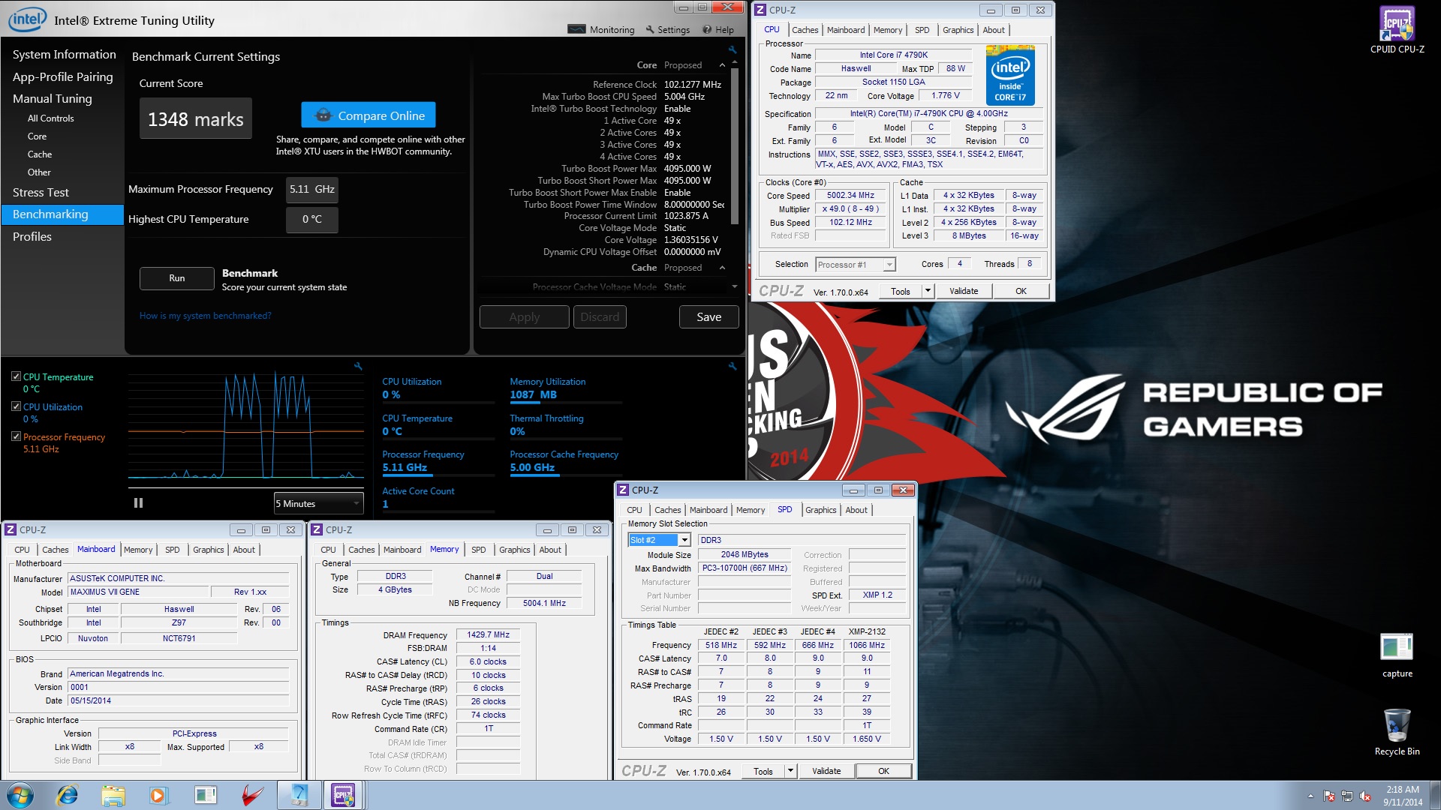Select the capture desktop icon
The width and height of the screenshot is (1441, 810).
pyautogui.click(x=1397, y=655)
